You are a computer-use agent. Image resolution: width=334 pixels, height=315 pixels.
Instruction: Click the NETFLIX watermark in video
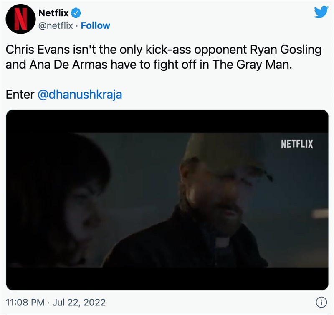(297, 144)
